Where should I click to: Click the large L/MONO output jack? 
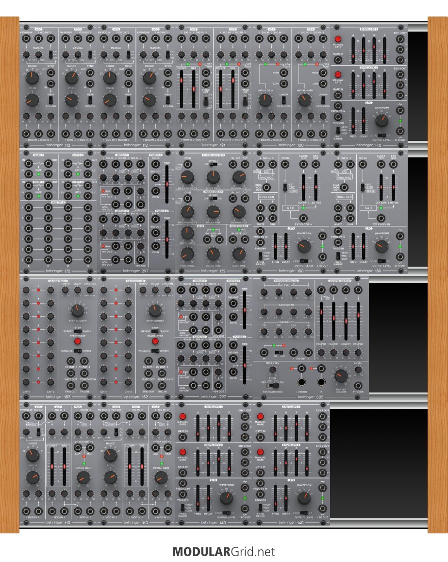point(301,382)
